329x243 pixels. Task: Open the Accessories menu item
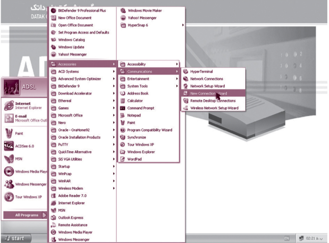coord(83,64)
